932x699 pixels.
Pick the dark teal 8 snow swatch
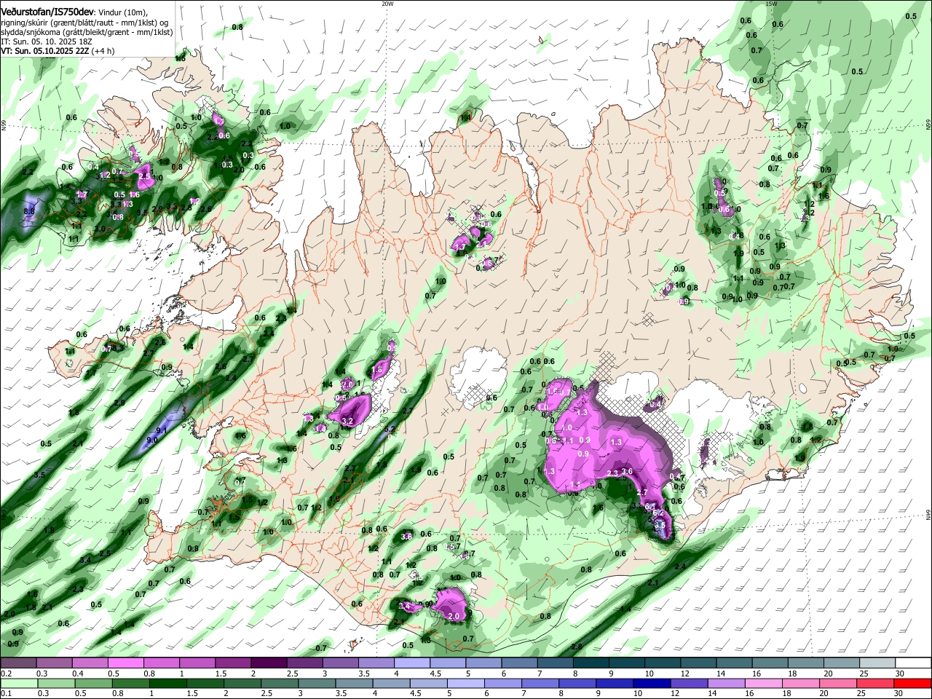pyautogui.click(x=591, y=663)
